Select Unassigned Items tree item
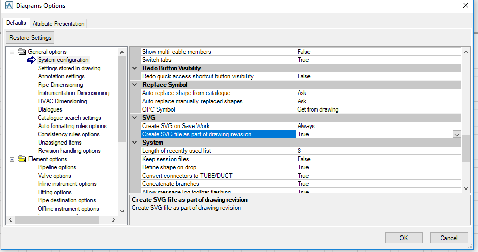This screenshot has width=478, height=252. coord(60,143)
